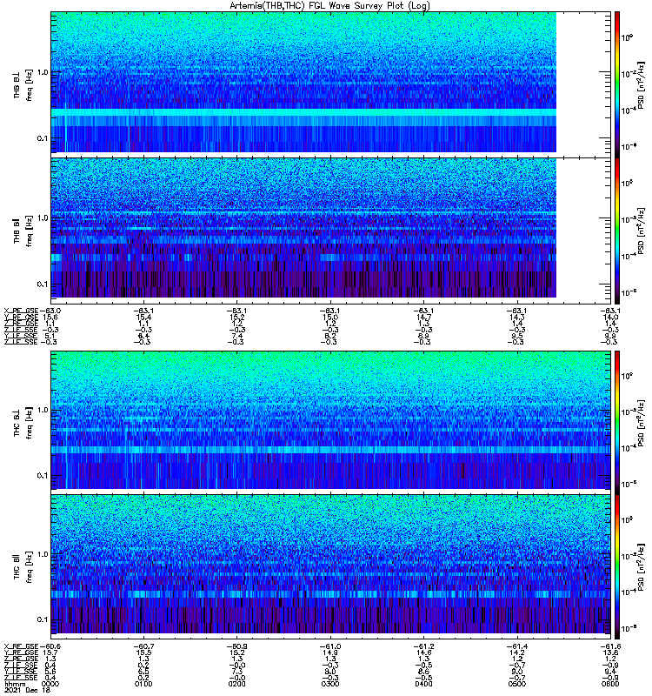Click the 0100 time tick label
The image size is (652, 696).
tap(143, 684)
